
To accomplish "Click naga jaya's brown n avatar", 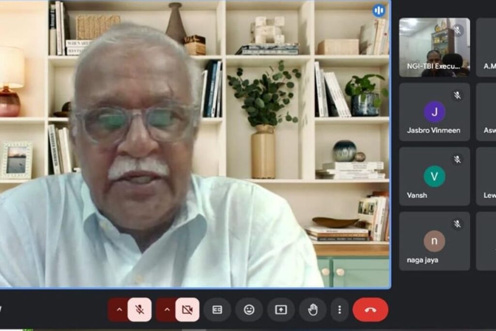I will pyautogui.click(x=434, y=241).
